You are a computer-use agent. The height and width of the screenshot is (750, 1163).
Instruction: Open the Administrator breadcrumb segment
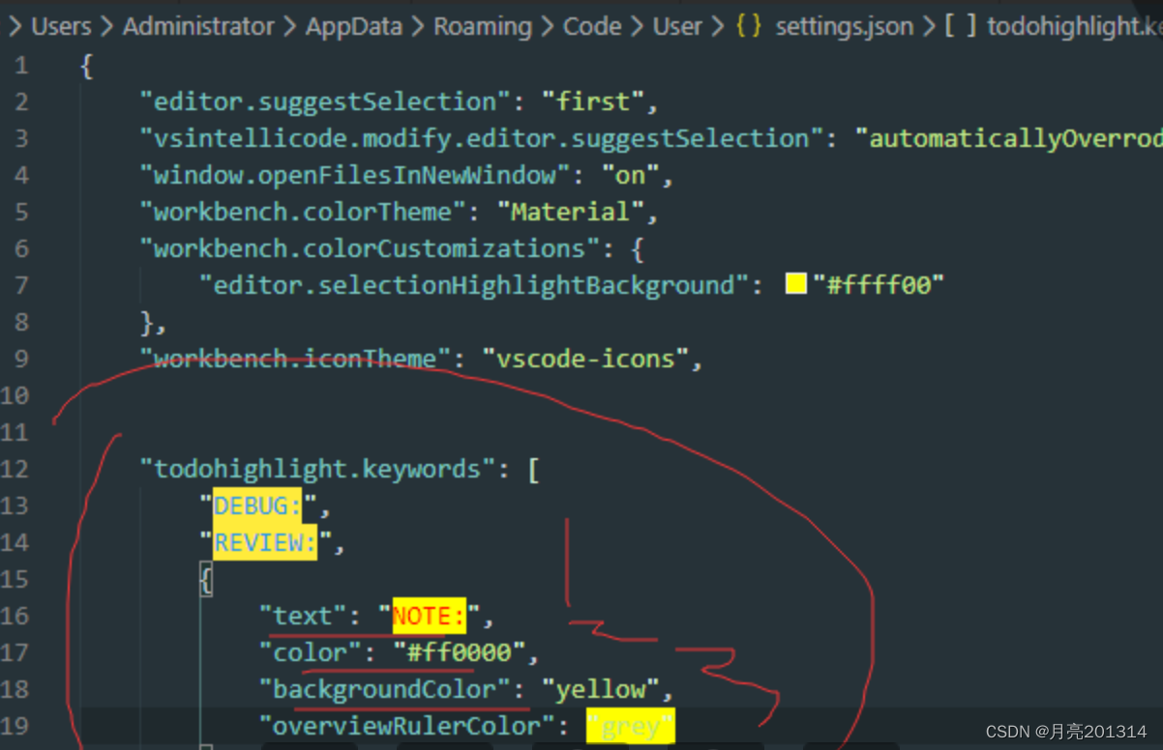pos(198,26)
